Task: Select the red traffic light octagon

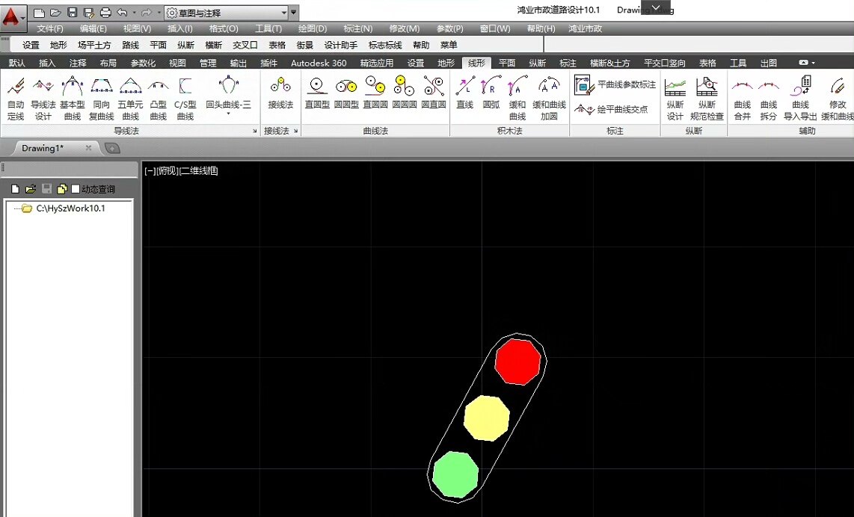Action: click(517, 362)
